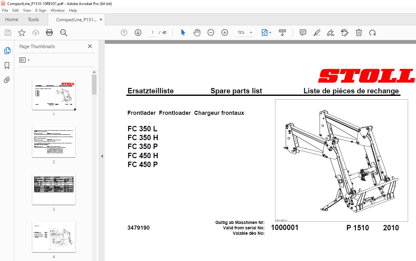Select page 3 thumbnail
Image resolution: width=416 pixels, height=261 pixels.
[54, 190]
